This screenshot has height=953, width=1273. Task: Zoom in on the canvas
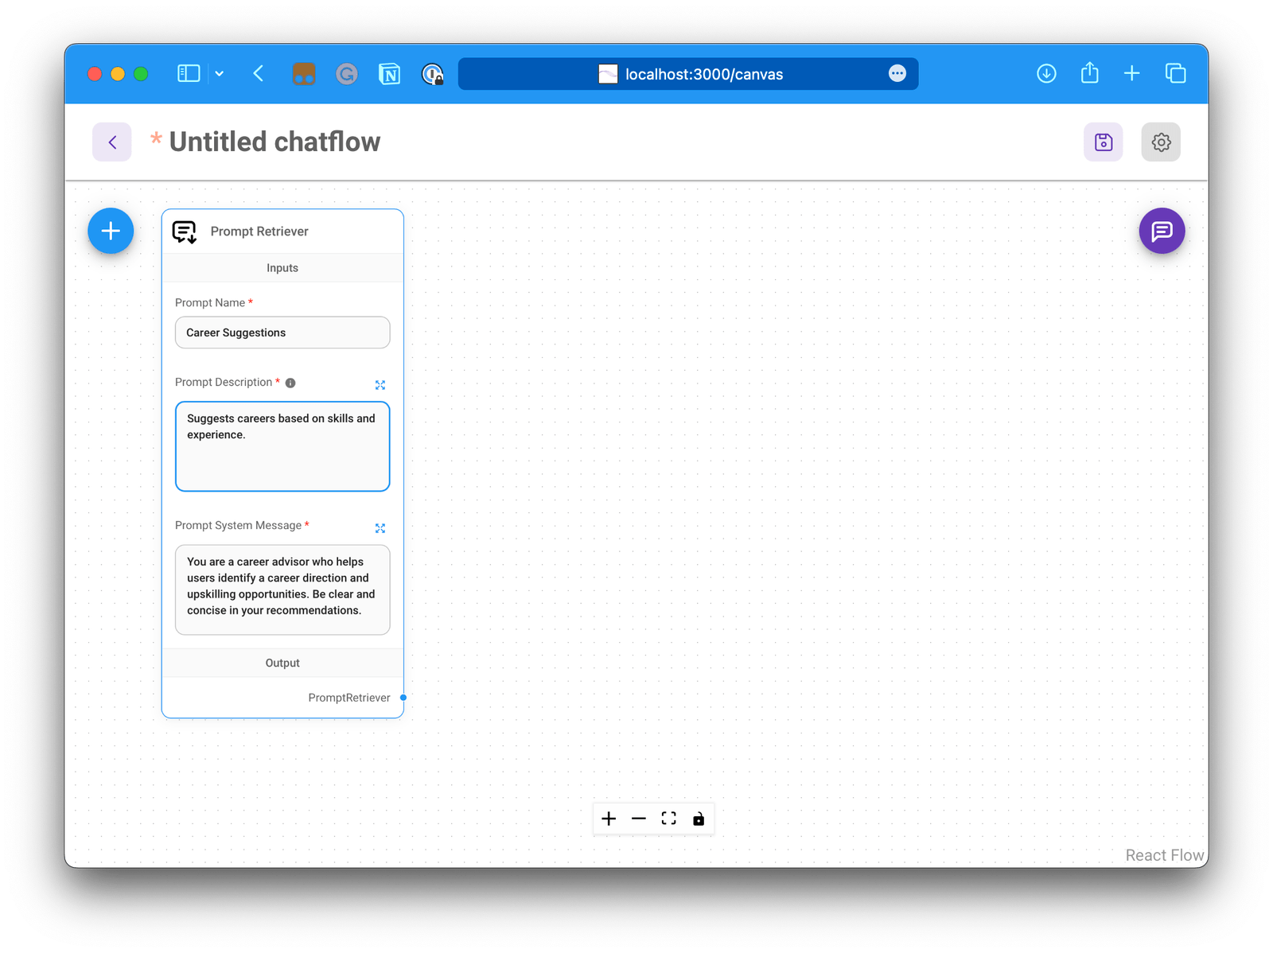(x=609, y=819)
